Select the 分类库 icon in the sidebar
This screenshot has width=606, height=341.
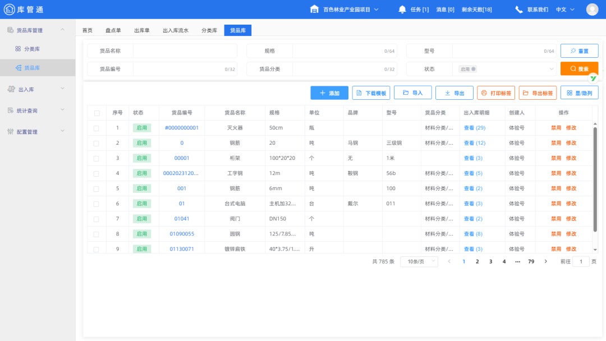(x=19, y=49)
